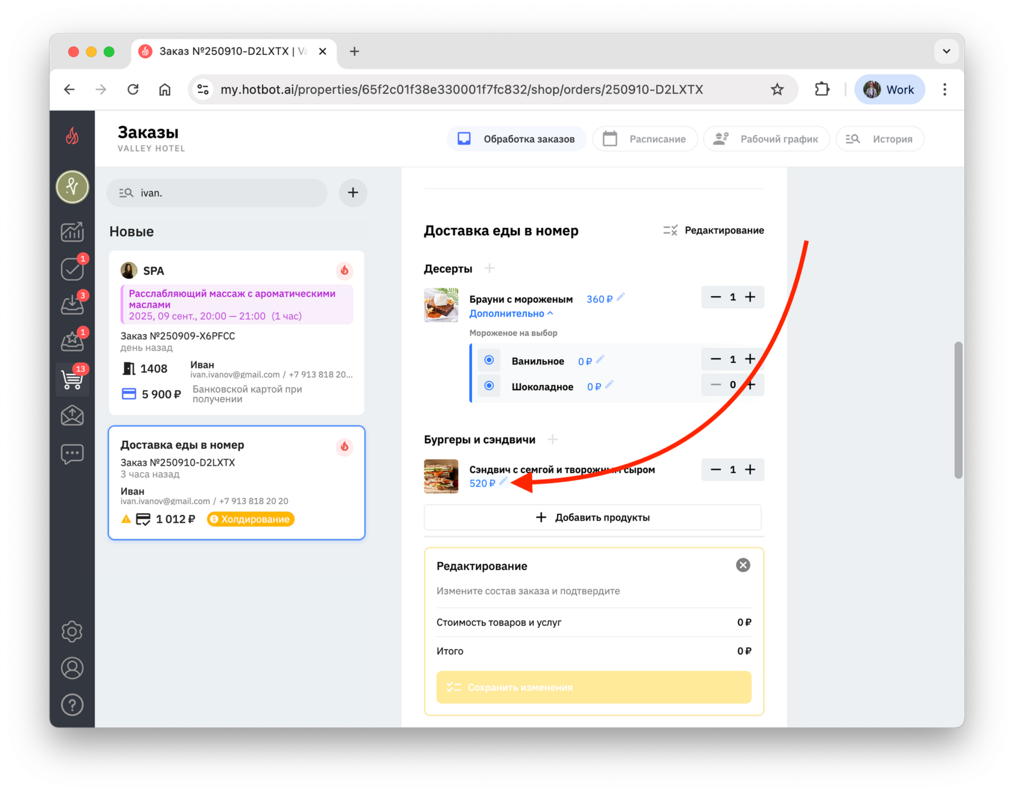Click the HotBot flame logo in sidebar
1014x793 pixels.
pos(72,136)
